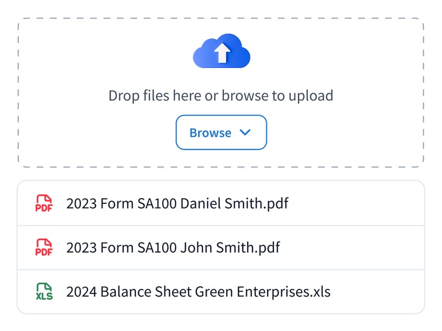Expand the Browse dropdown chevron
Image resolution: width=442 pixels, height=331 pixels.
245,132
